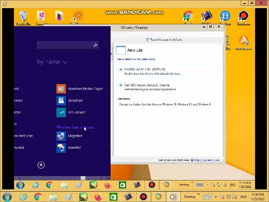Open blue film-reel shortcut on recorded desktop
Image resolution: width=269 pixels, height=202 pixels.
(x=225, y=17)
